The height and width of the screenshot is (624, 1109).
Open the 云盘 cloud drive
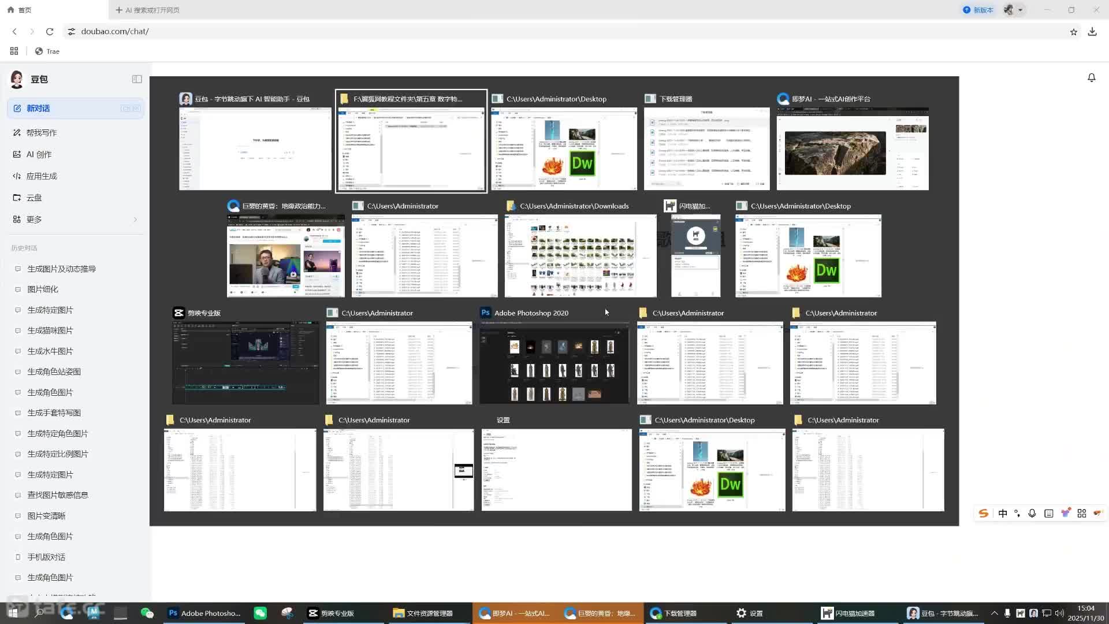tap(34, 198)
